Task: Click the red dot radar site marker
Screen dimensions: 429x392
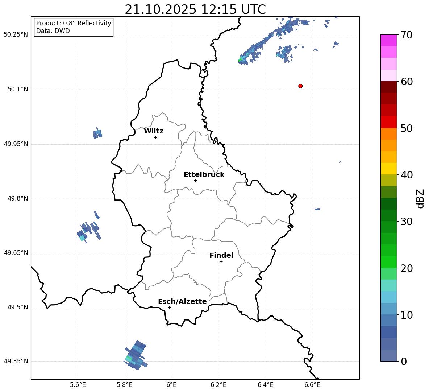Action: pos(300,86)
